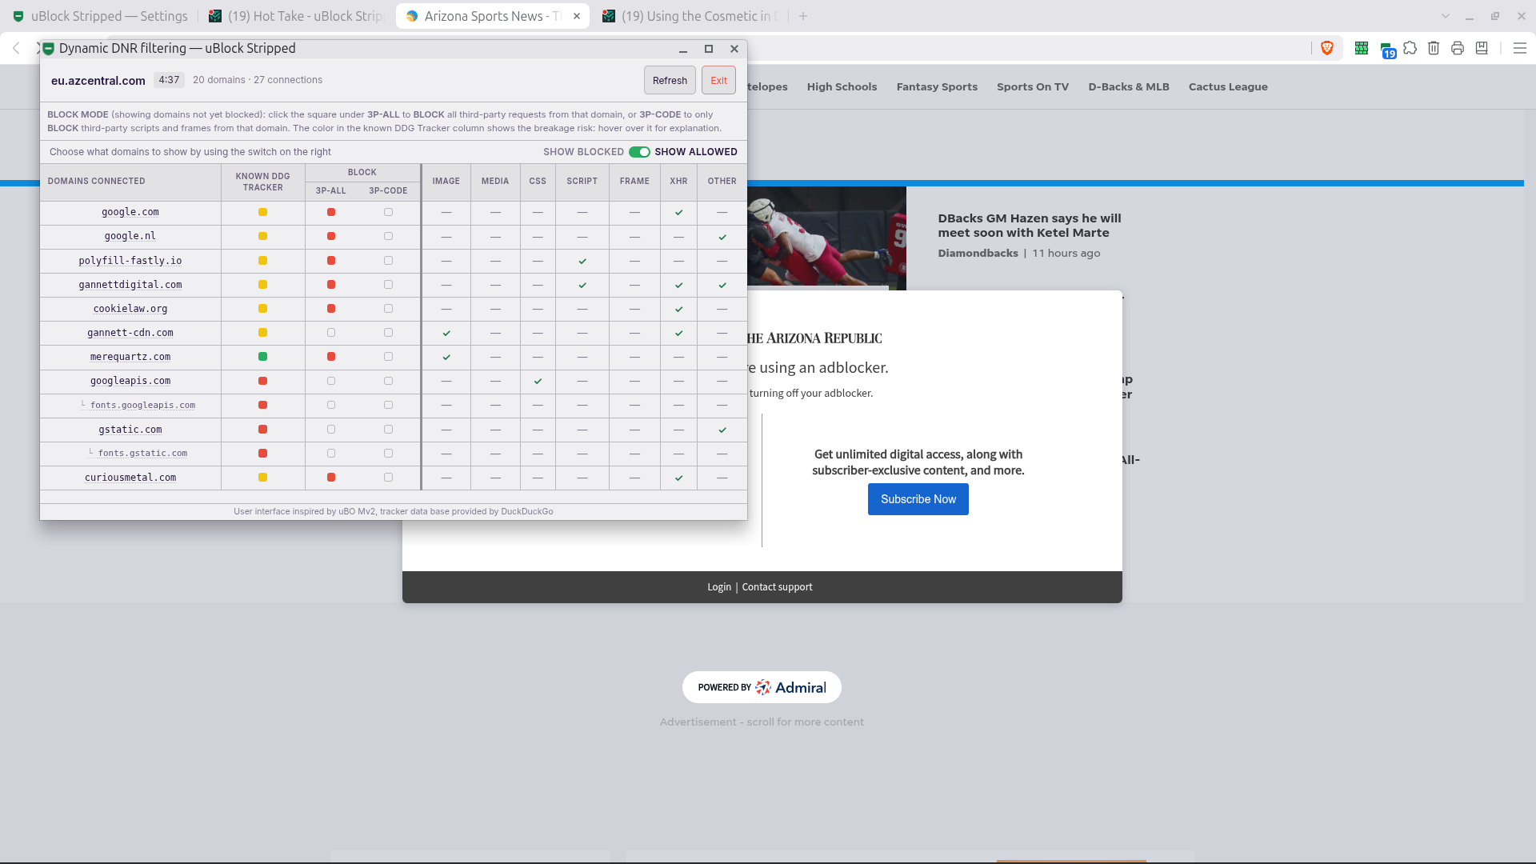This screenshot has width=1536, height=864.
Task: Click the XHR check mark for google.com
Action: [678, 213]
